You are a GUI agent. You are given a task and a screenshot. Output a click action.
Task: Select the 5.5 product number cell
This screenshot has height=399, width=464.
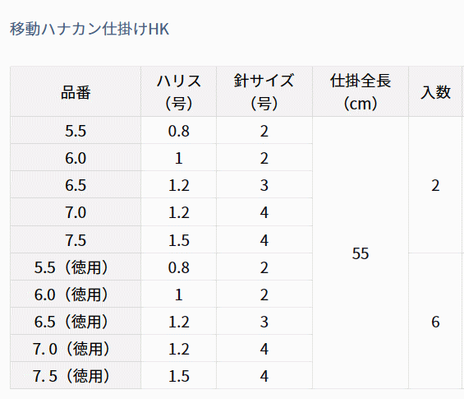(76, 131)
